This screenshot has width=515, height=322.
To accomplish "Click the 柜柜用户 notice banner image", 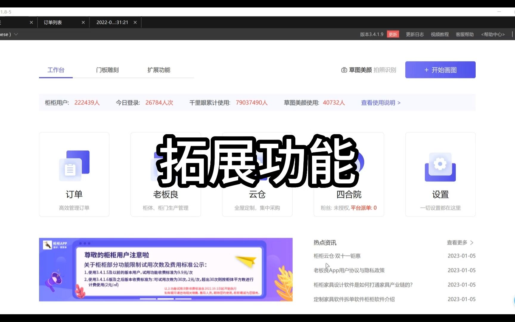I will click(166, 270).
